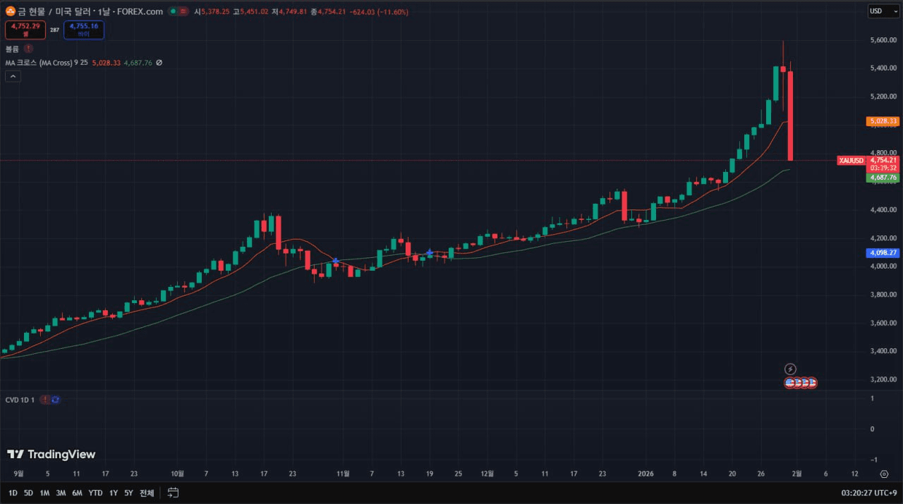Switch to the 1Y range tab
This screenshot has width=903, height=504.
(x=113, y=493)
